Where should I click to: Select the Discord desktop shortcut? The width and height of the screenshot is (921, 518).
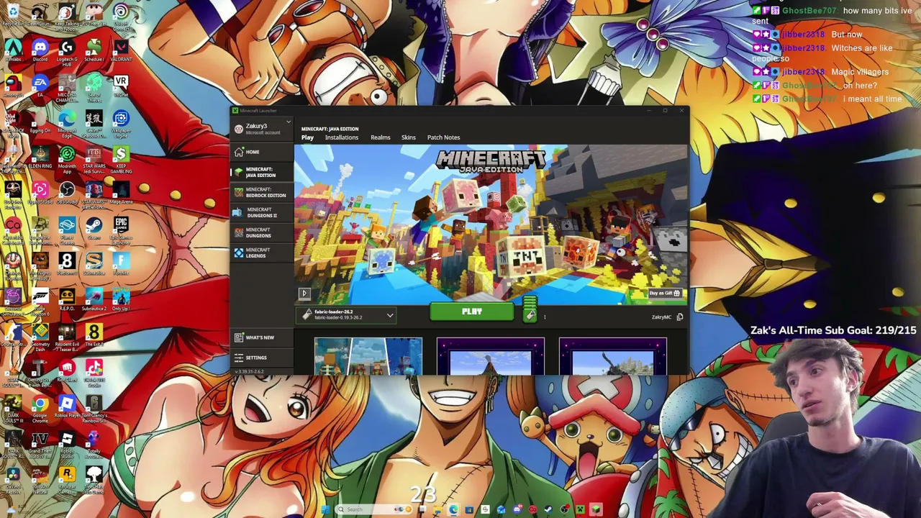point(40,50)
